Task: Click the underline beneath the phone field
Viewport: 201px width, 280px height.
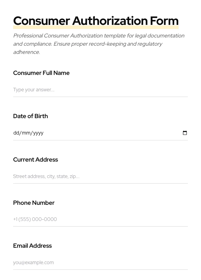Action: coord(100,226)
